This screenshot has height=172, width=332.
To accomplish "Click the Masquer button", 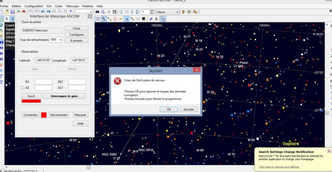I will pyautogui.click(x=81, y=115).
